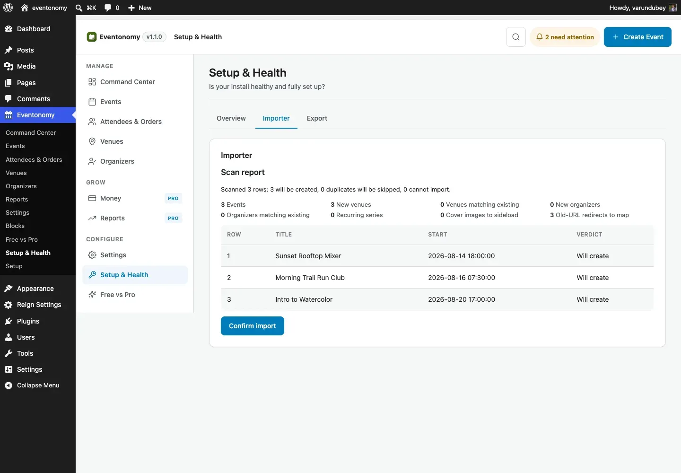Open the admin bar search icon
Image resolution: width=681 pixels, height=473 pixels.
[79, 8]
